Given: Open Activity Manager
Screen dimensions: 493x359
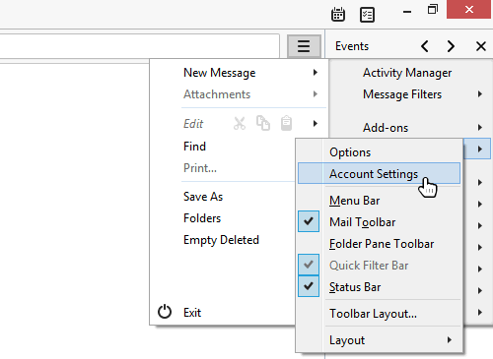Looking at the screenshot, I should 407,73.
